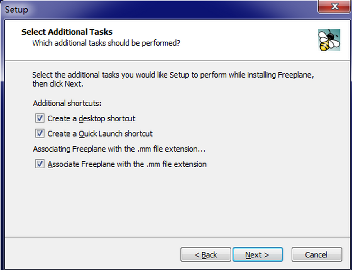Click the 'Associate Freeplane with the .mm' label text
The width and height of the screenshot is (352, 270).
tap(127, 164)
